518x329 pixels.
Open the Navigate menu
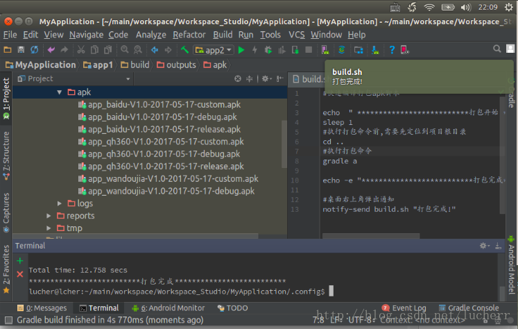pos(86,35)
